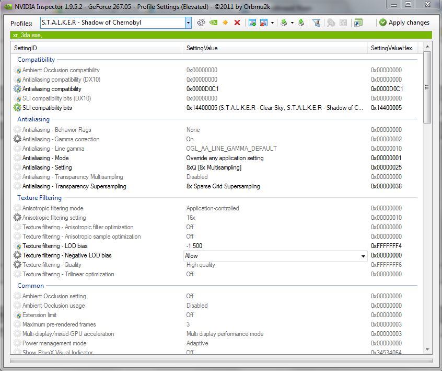Create a new profile with star icon

coord(225,23)
